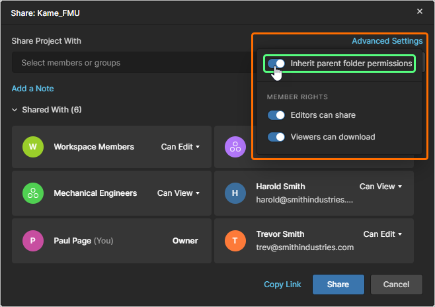Click Paul Page's pink avatar icon

tap(32, 241)
